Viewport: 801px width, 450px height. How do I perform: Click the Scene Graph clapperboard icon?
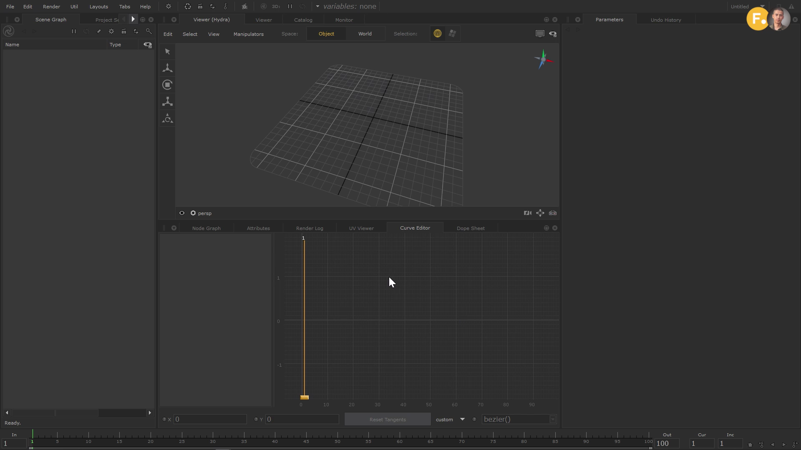point(124,31)
